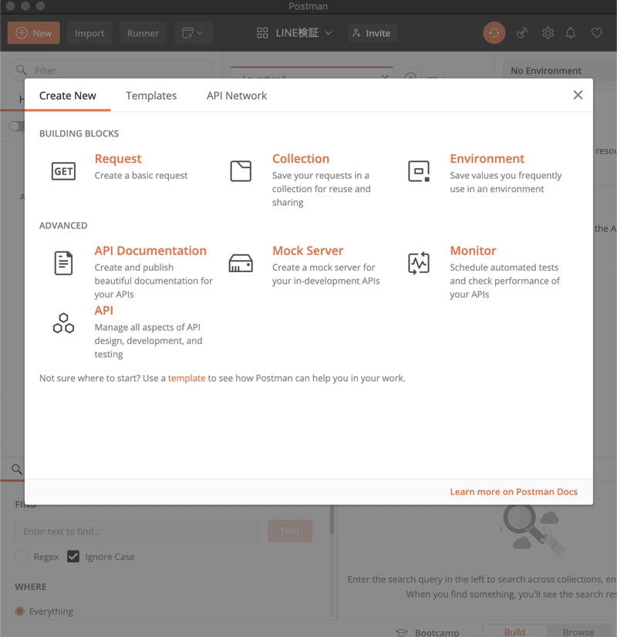Viewport: 617px width, 637px height.
Task: Click the Monitor activity icon
Action: 419,263
